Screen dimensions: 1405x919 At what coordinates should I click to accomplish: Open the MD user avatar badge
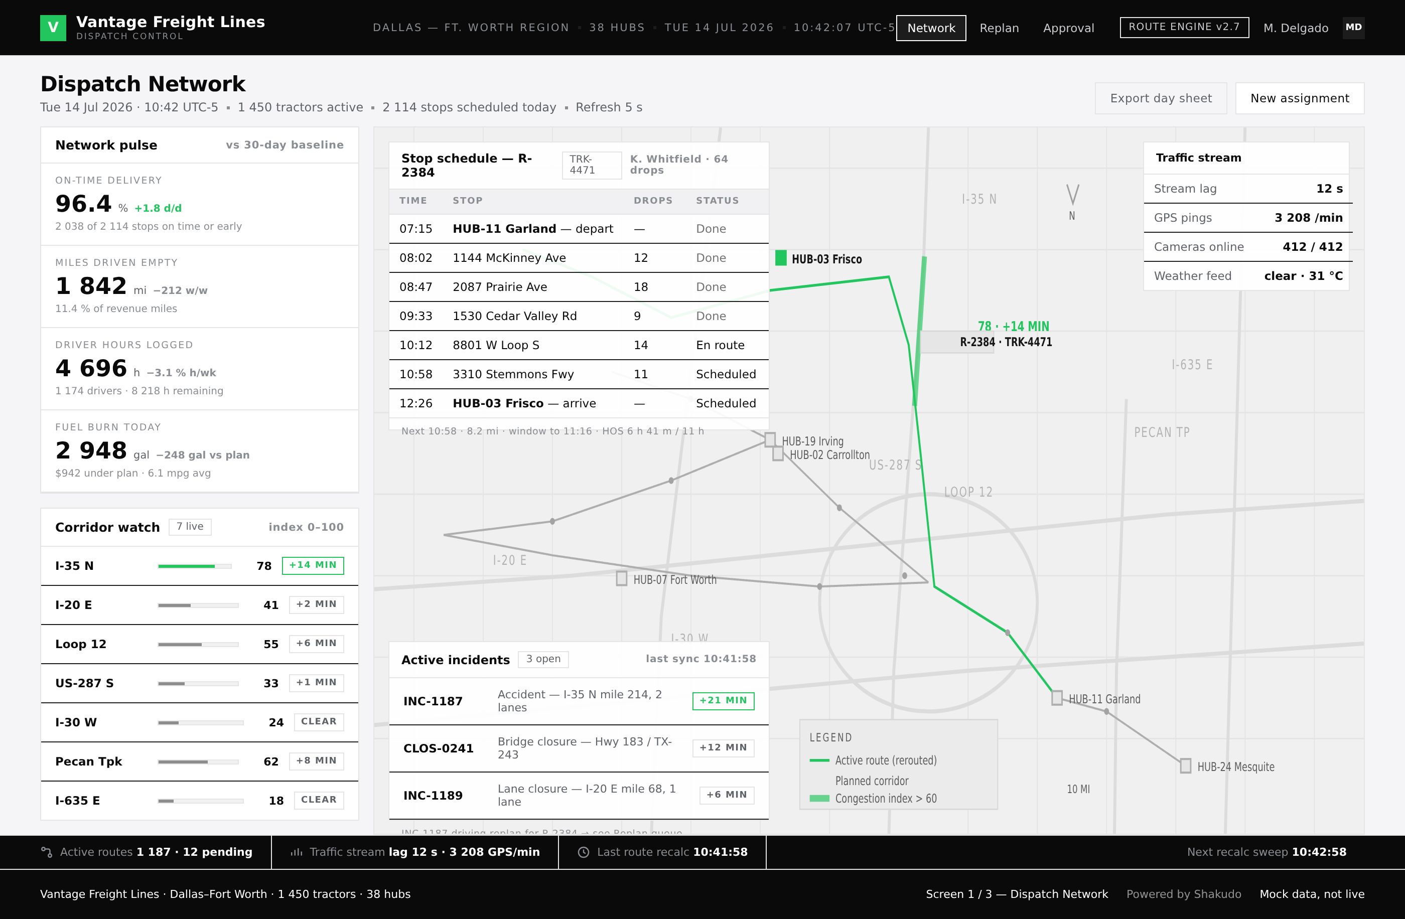pos(1353,28)
